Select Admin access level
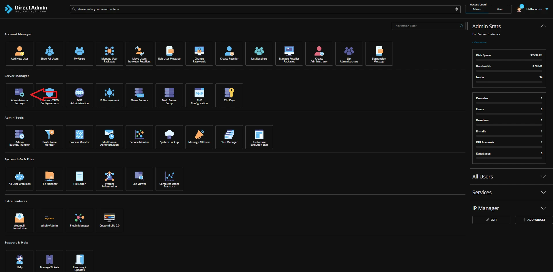The width and height of the screenshot is (553, 272). click(x=477, y=9)
